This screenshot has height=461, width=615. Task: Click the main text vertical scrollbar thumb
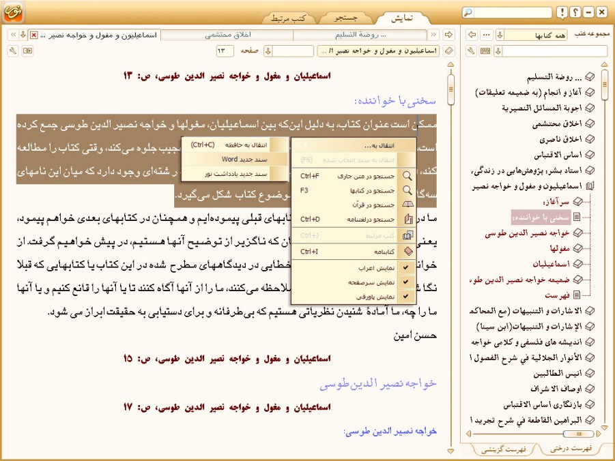pyautogui.click(x=450, y=89)
